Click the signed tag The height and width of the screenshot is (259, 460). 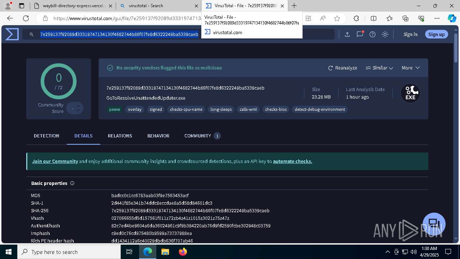click(156, 109)
